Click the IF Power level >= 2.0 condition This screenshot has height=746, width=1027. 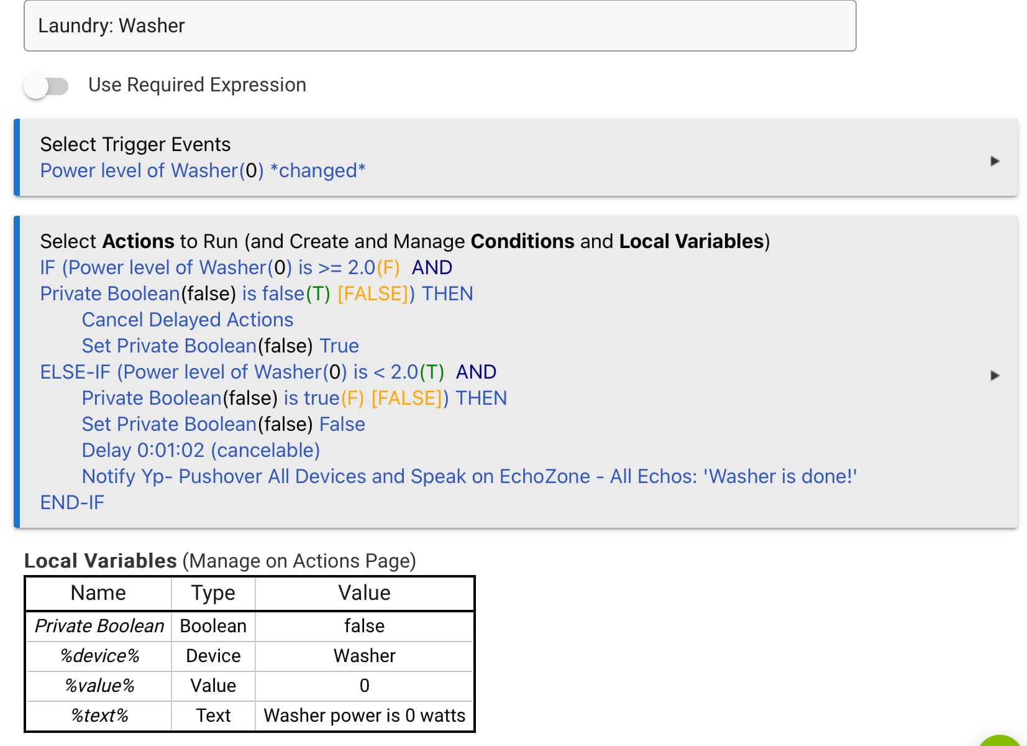coord(245,267)
